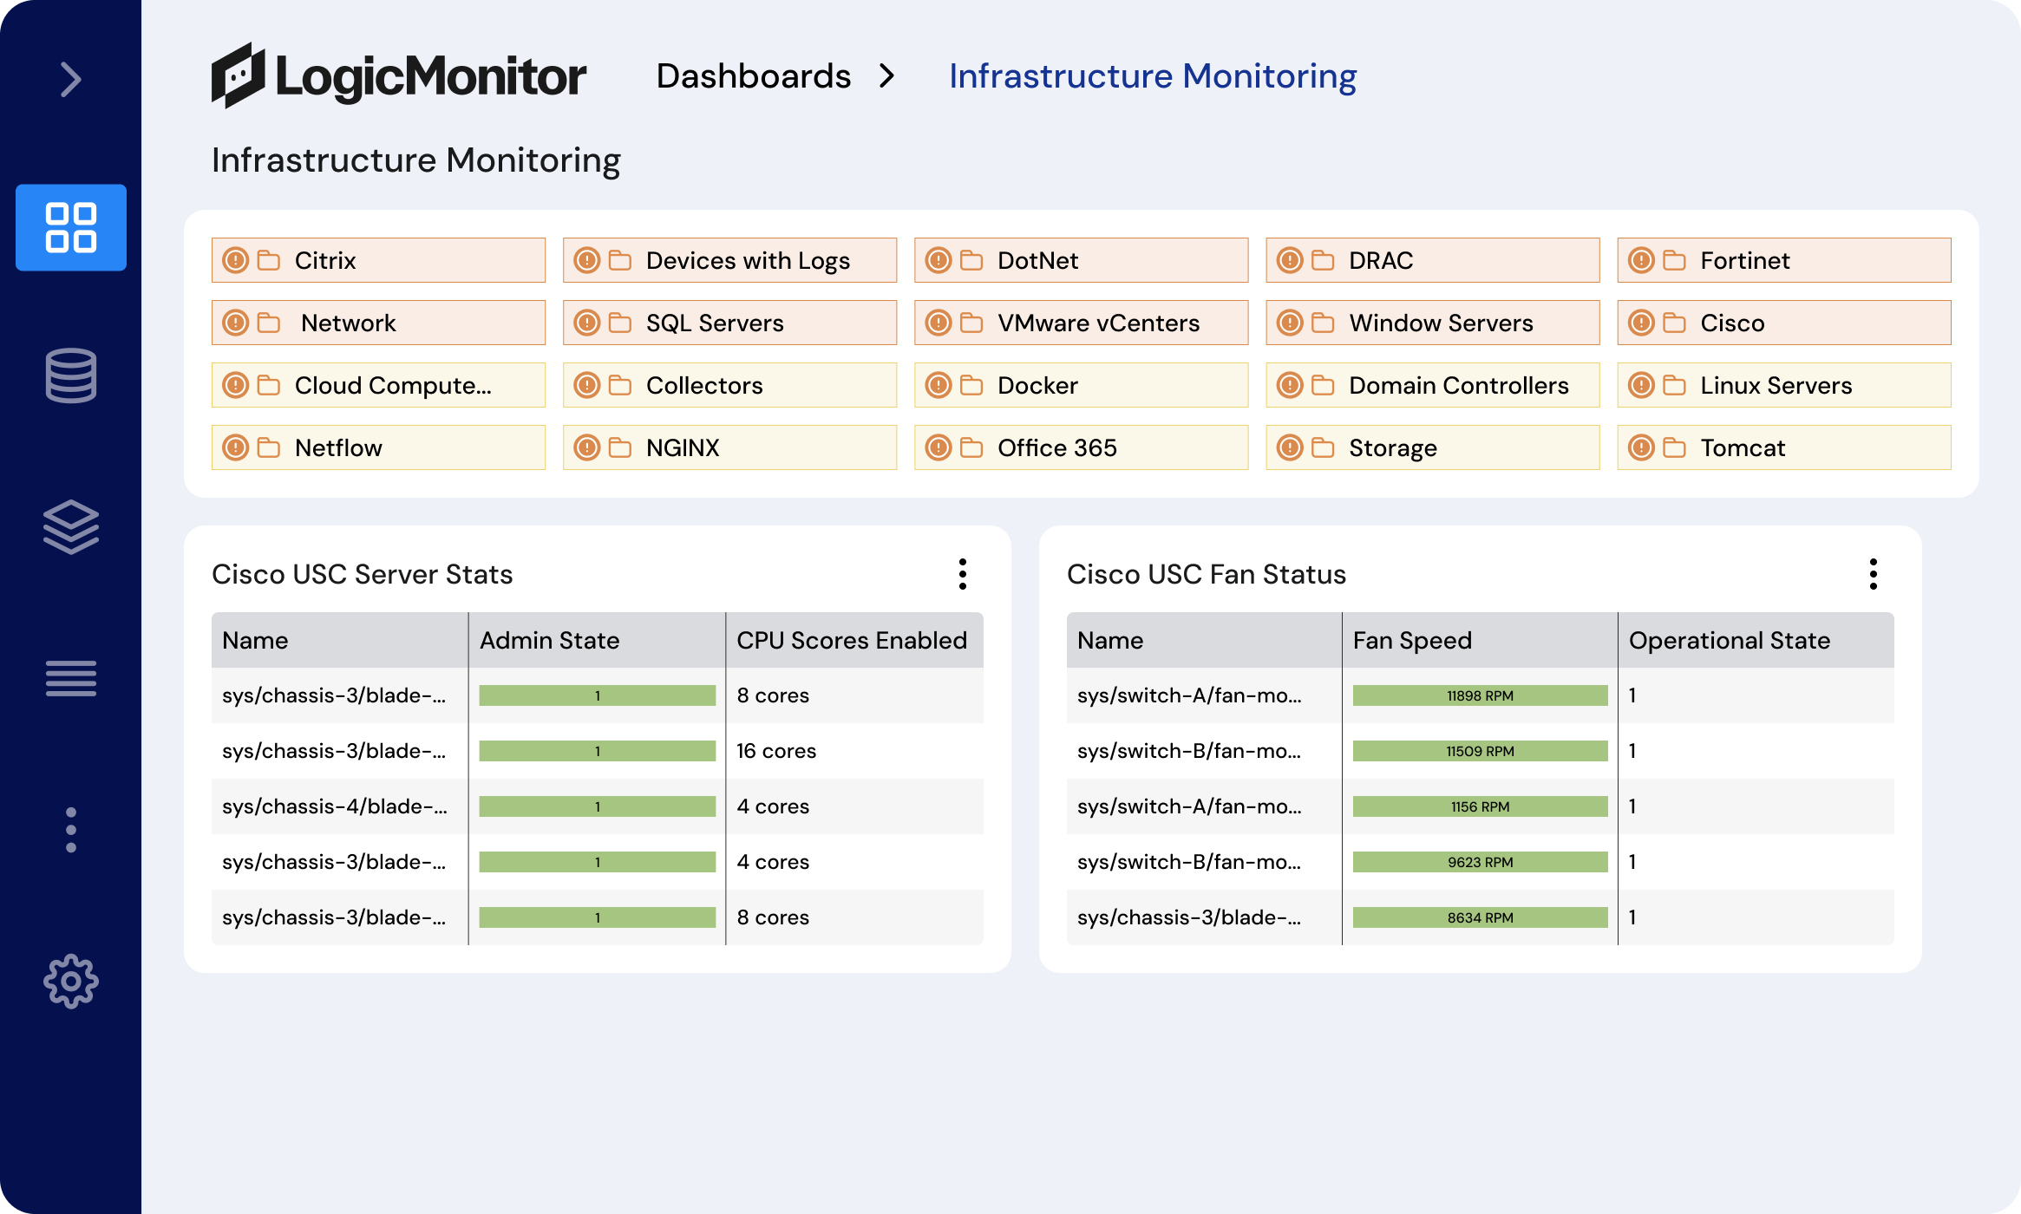This screenshot has height=1214, width=2021.
Task: Open the stacked layers icon in sidebar
Action: (71, 526)
